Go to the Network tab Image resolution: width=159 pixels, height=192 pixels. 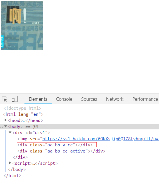tap(115, 99)
